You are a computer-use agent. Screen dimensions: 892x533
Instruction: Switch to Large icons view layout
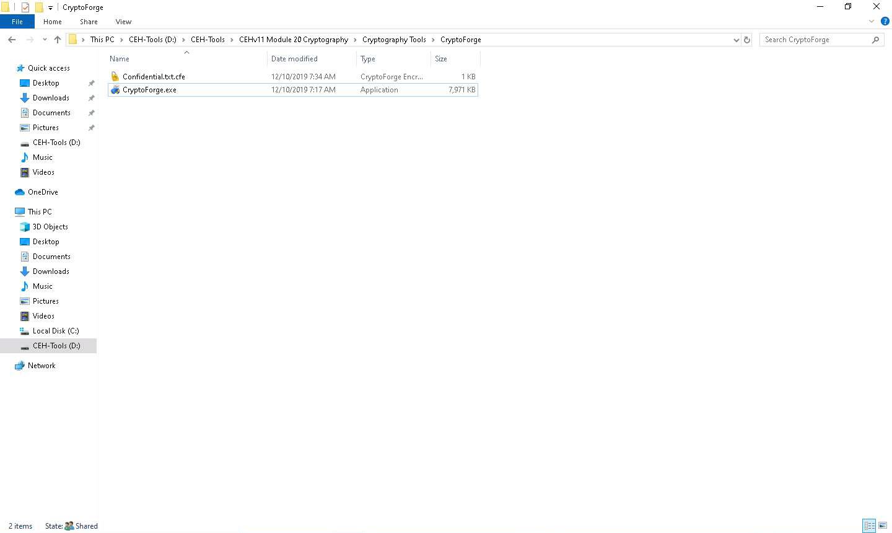tap(883, 526)
